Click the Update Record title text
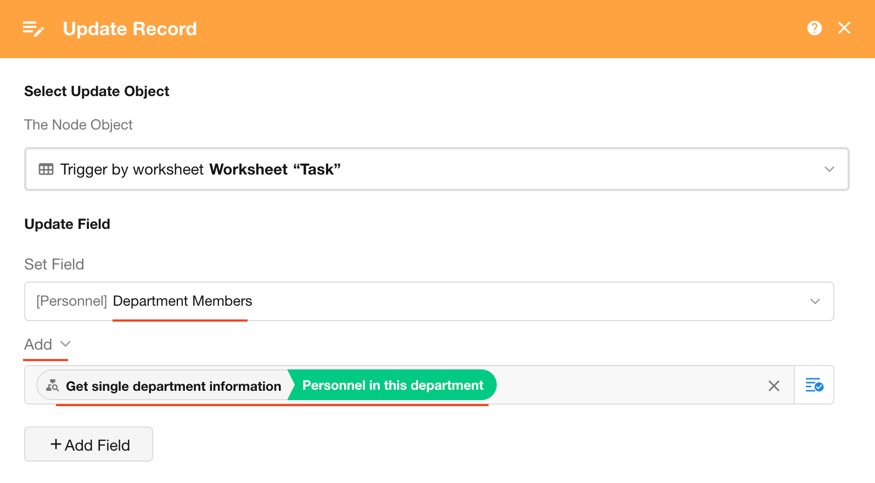875x483 pixels. pyautogui.click(x=130, y=29)
